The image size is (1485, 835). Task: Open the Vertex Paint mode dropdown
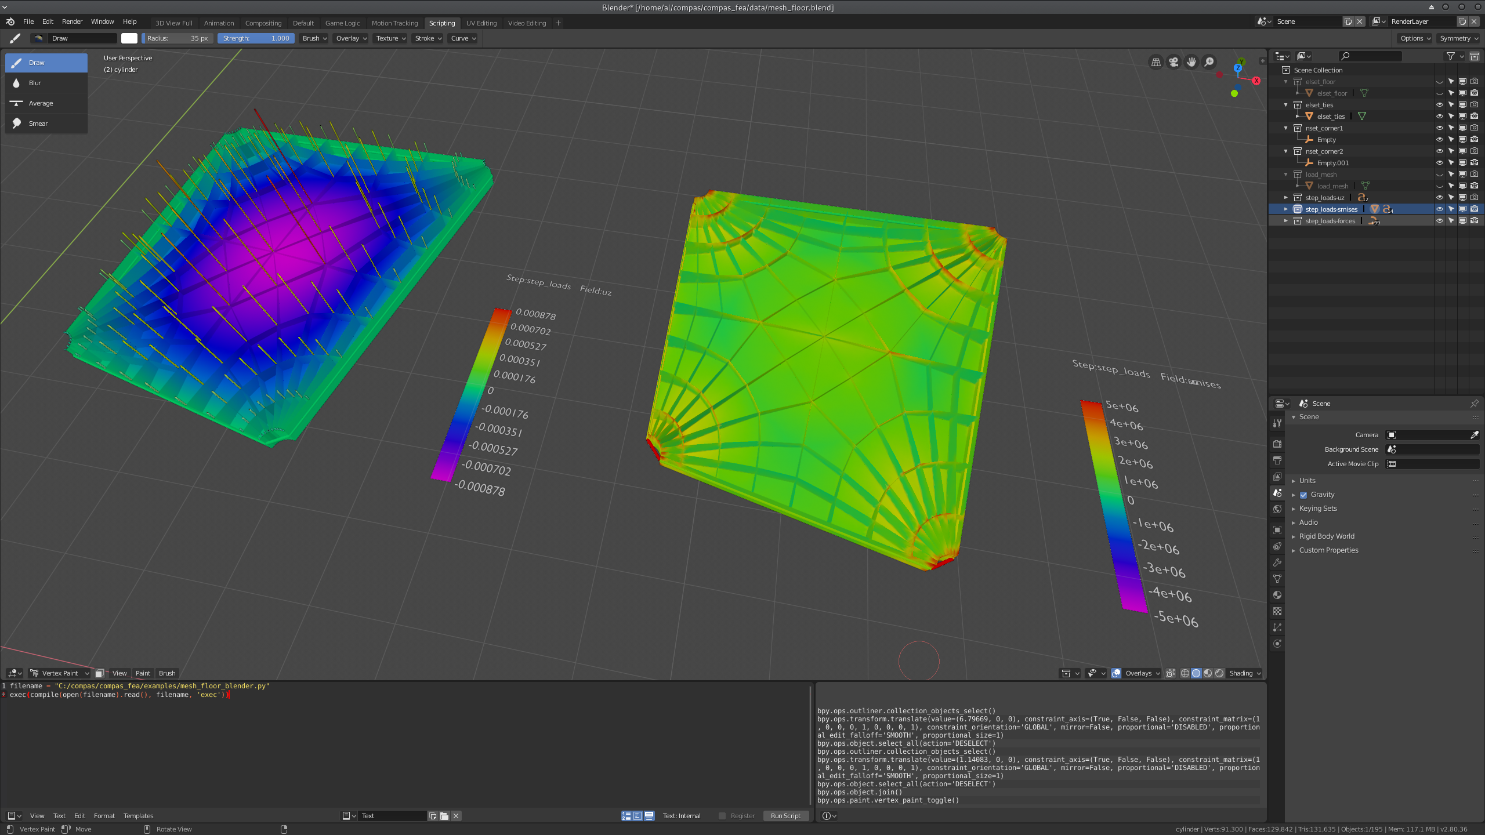(60, 673)
